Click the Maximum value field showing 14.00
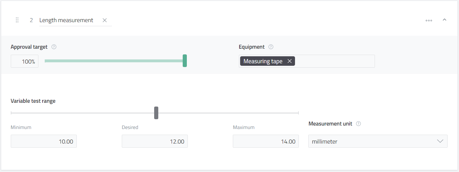 pos(266,141)
